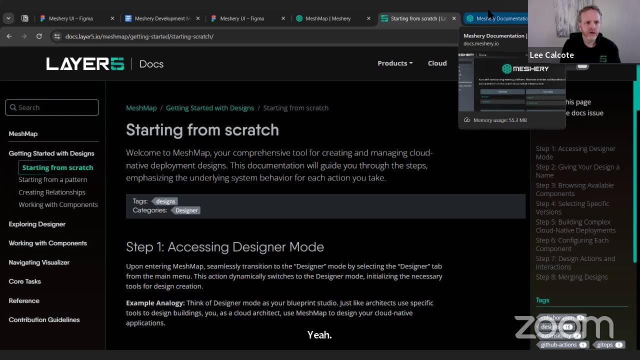The width and height of the screenshot is (640, 360).
Task: Click the designs tag in right Tags panel
Action: (x=556, y=326)
